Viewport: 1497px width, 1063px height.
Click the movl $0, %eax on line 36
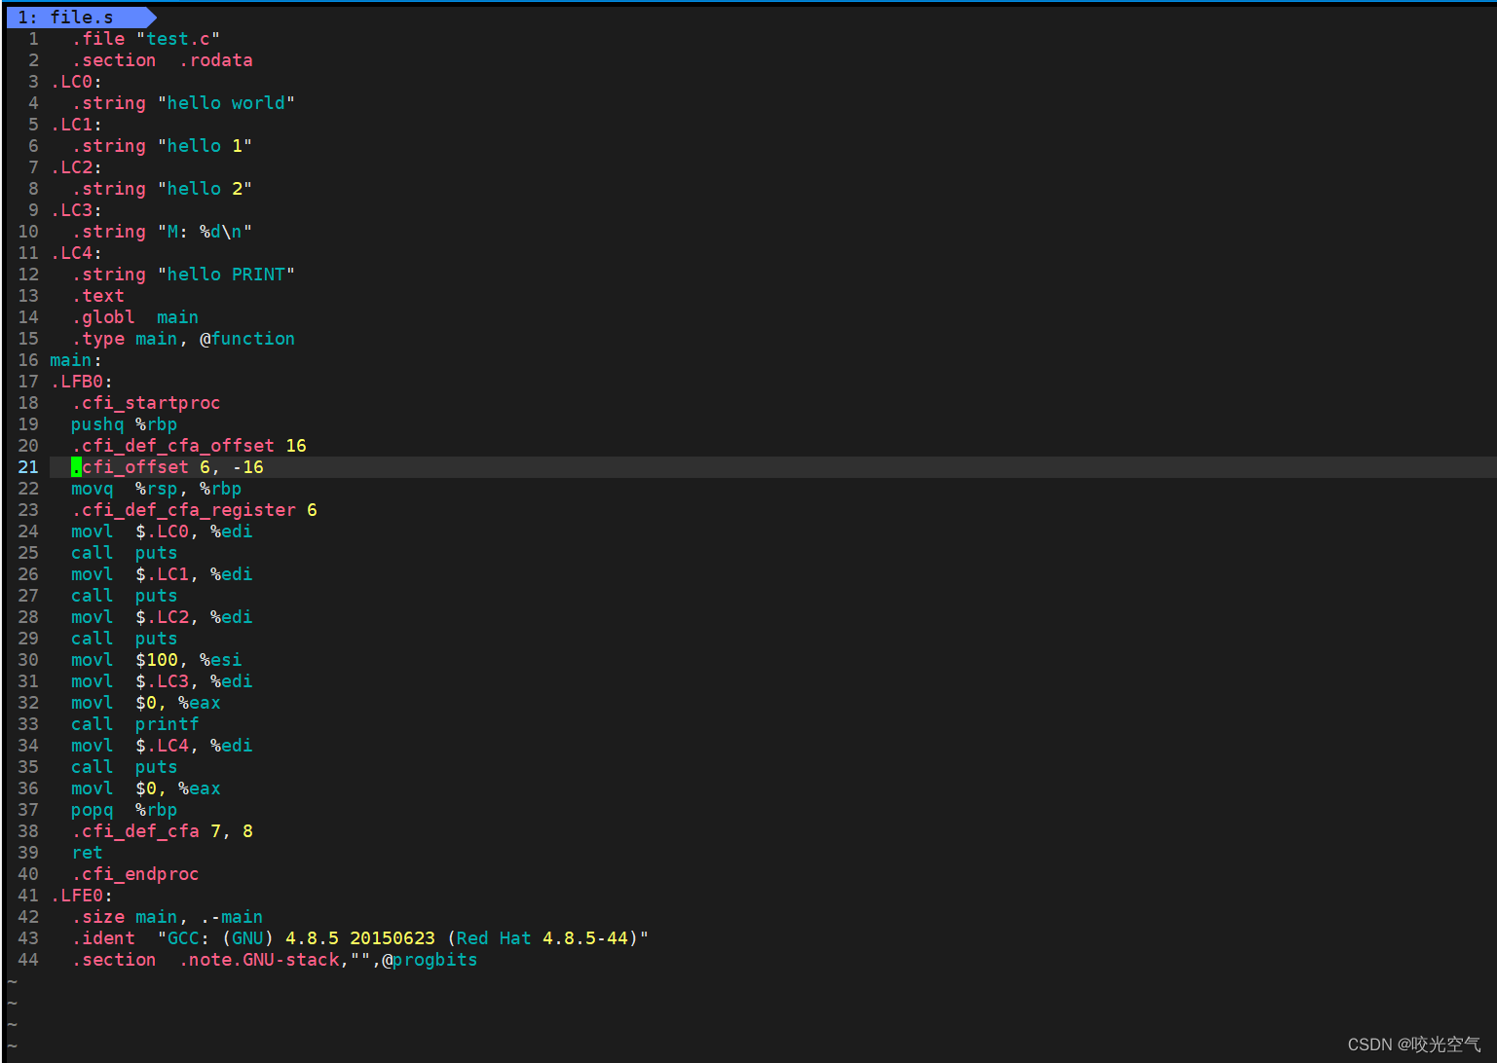point(146,788)
